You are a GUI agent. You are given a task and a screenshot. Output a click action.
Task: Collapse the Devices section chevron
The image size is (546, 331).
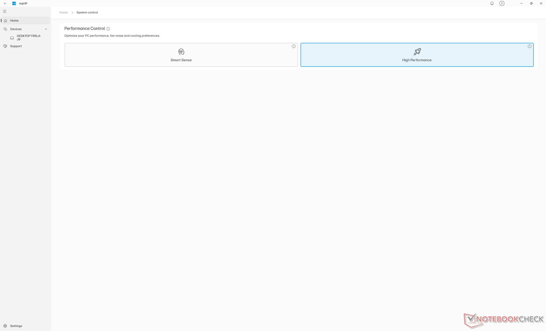[x=46, y=29]
